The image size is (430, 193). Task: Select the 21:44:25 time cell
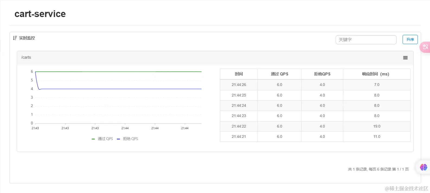(239, 95)
